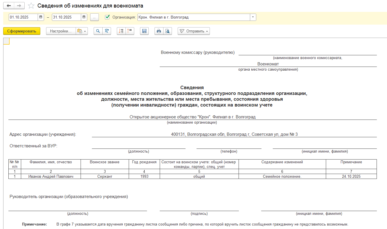Print the report with printer icon
387x229 pixels.
159,31
